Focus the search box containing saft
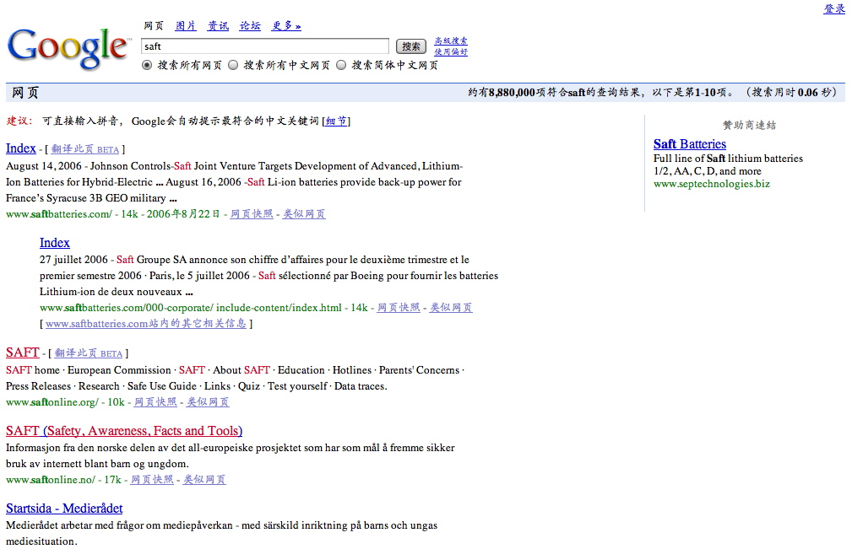The image size is (852, 549). pos(265,46)
